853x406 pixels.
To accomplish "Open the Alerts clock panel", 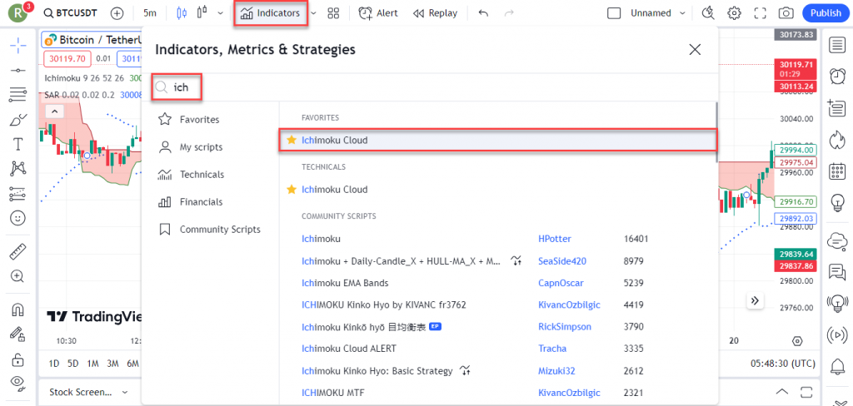I will (x=836, y=77).
